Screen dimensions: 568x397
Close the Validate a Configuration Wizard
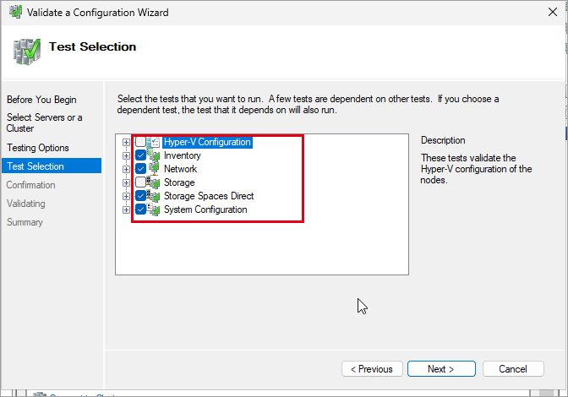(553, 12)
